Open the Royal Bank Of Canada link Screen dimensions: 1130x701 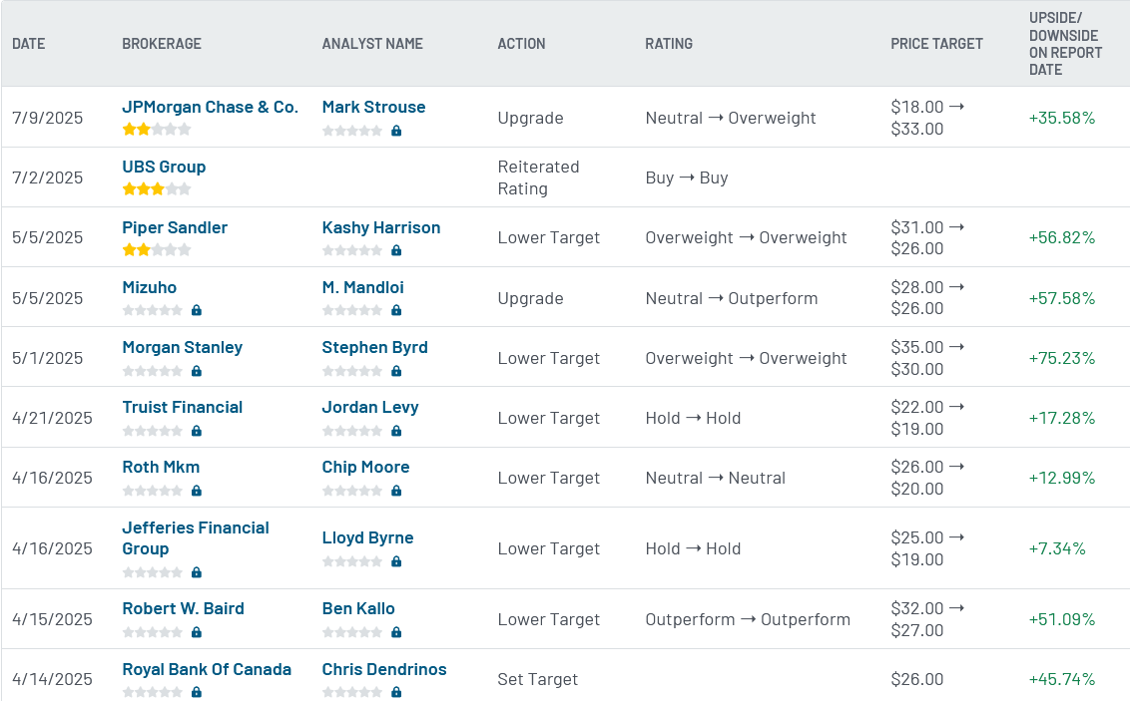pyautogui.click(x=207, y=669)
